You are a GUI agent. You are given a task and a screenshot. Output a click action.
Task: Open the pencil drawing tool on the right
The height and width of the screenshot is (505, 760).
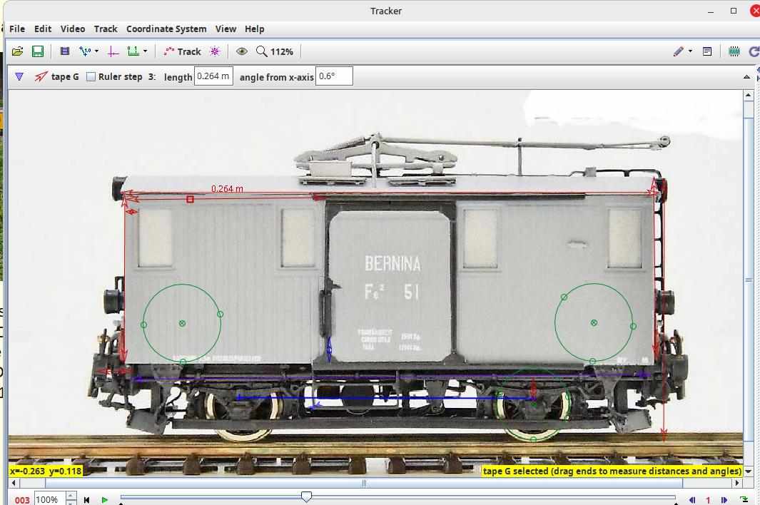pyautogui.click(x=679, y=51)
